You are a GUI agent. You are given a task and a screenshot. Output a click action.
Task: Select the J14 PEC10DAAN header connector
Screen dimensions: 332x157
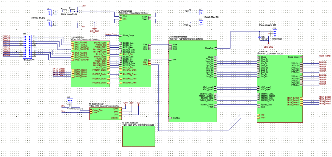click(x=27, y=46)
